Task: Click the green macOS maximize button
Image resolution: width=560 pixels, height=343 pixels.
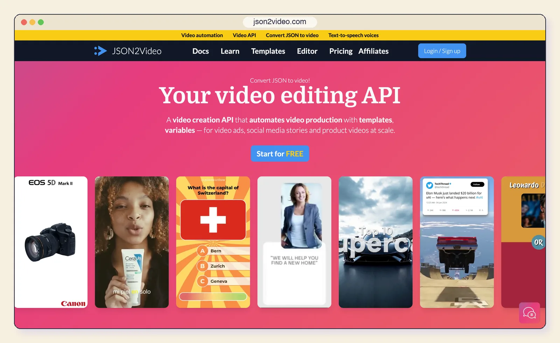Action: pos(41,22)
